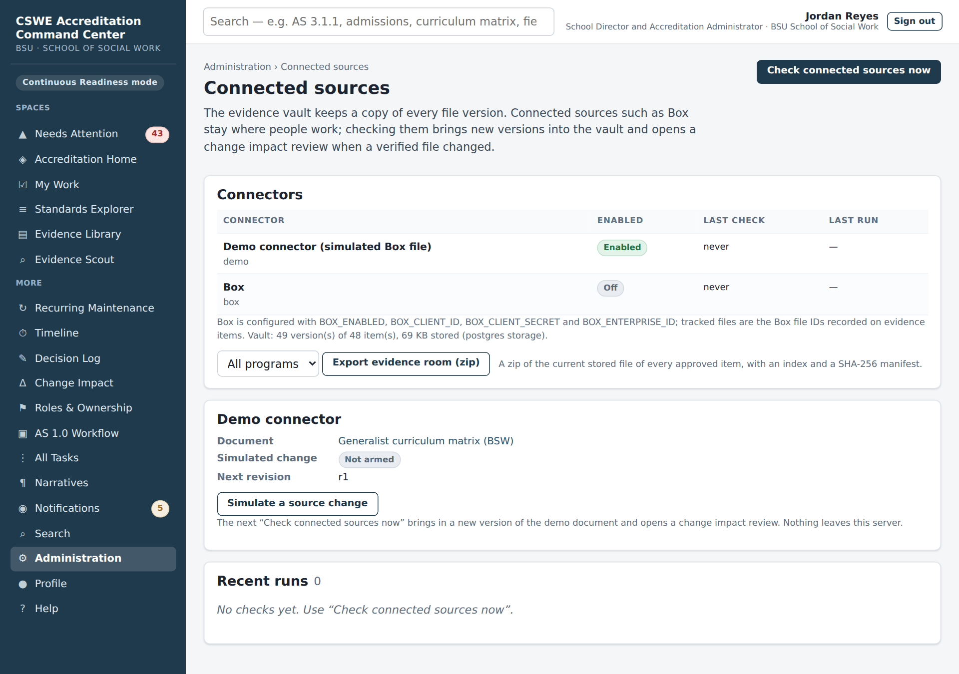959x674 pixels.
Task: Click the Help question mark icon
Action: coord(22,609)
